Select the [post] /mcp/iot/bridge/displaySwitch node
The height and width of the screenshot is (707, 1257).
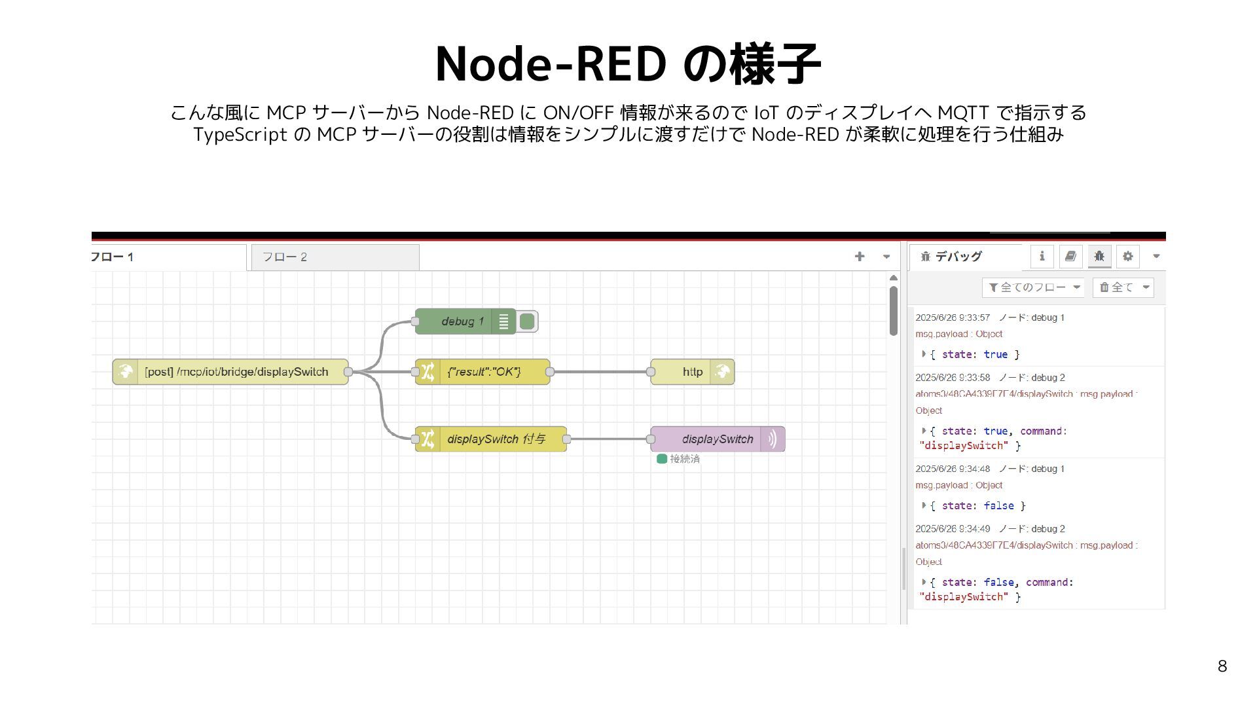click(x=230, y=372)
